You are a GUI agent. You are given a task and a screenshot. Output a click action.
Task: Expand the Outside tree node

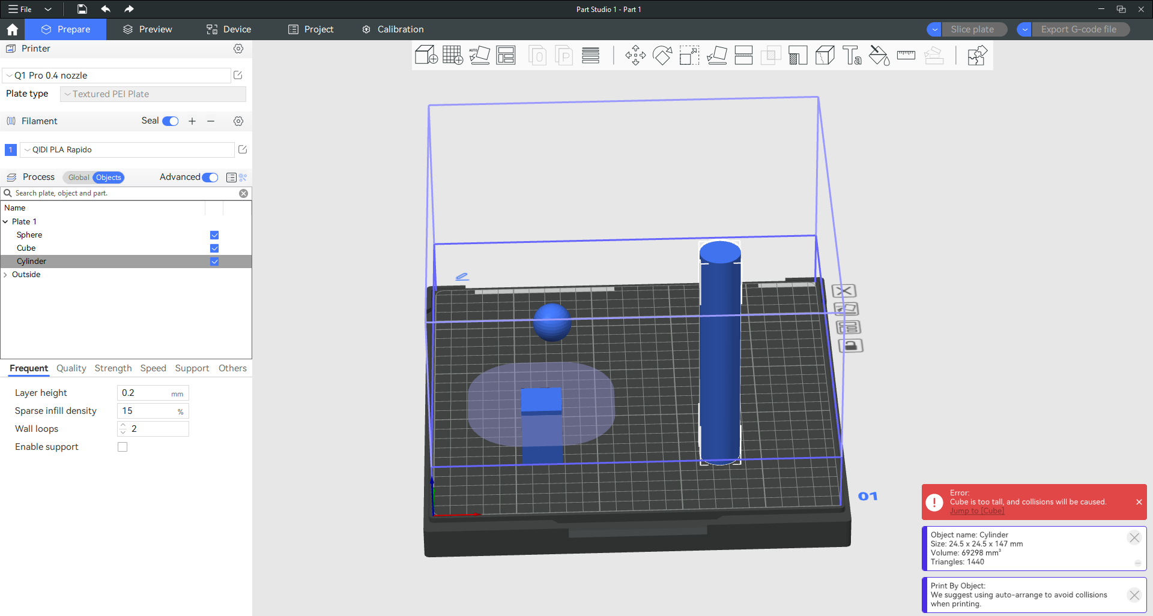6,275
